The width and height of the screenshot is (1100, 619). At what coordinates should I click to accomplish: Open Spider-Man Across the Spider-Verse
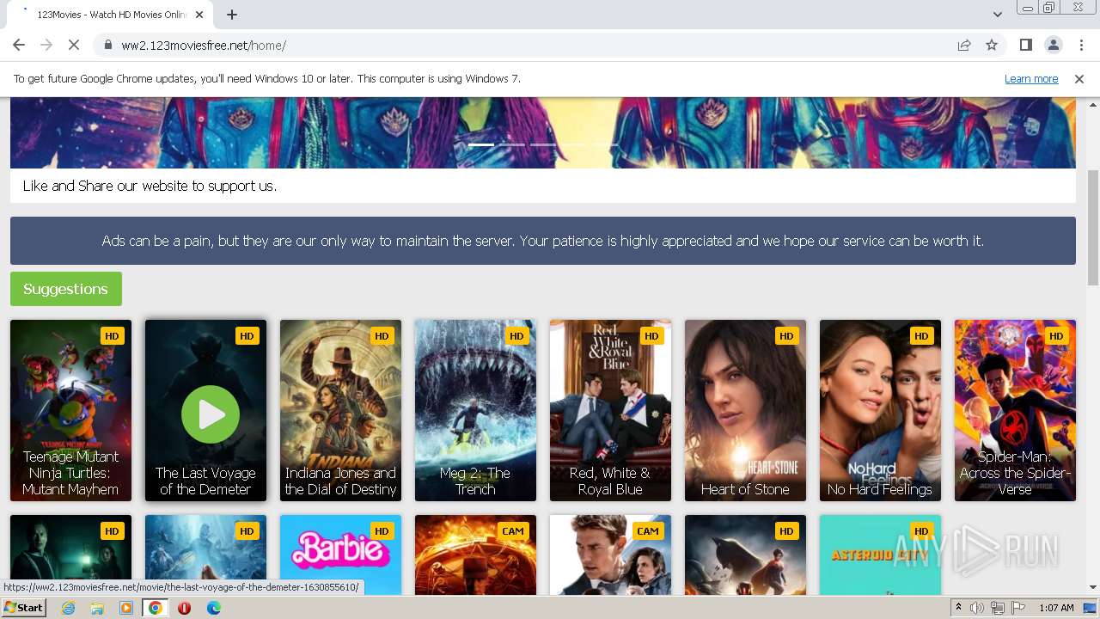tap(1015, 410)
